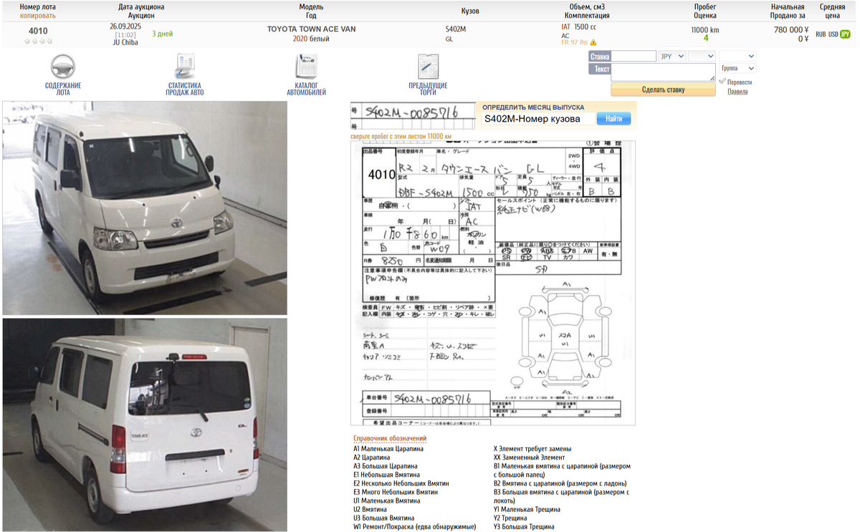
Task: Click Сделать ставку button
Action: [663, 90]
